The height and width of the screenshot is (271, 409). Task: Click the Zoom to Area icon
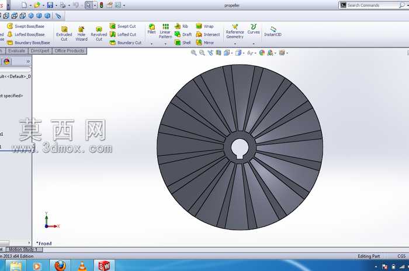click(x=202, y=53)
